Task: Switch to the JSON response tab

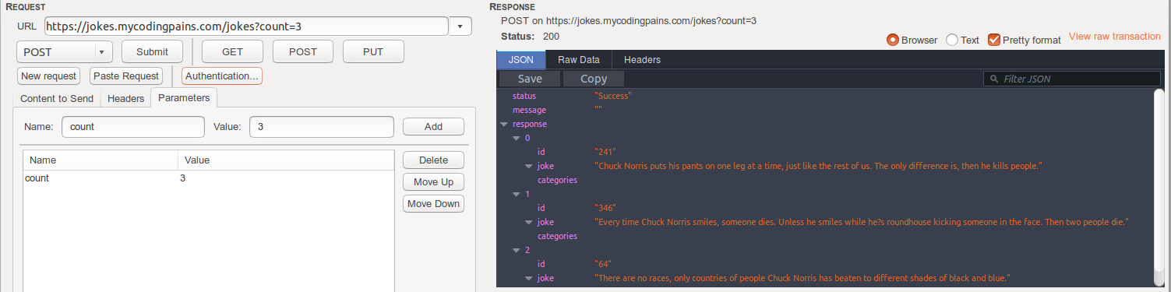Action: pos(521,59)
